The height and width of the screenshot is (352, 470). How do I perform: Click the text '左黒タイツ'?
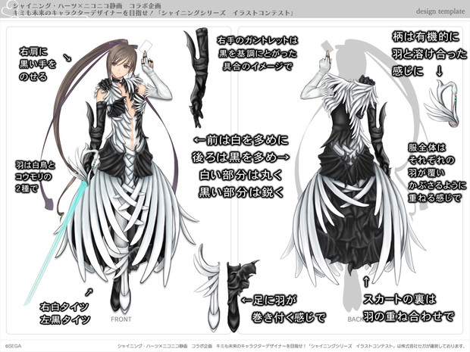pyautogui.click(x=65, y=319)
